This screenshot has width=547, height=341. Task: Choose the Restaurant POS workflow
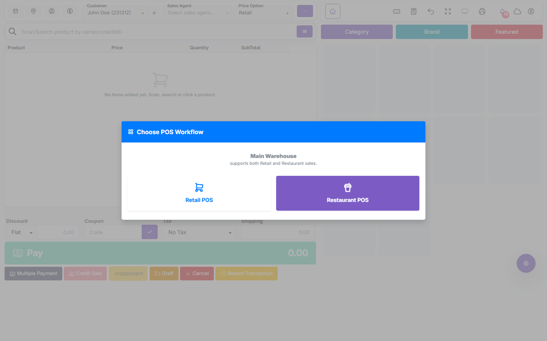pos(348,193)
